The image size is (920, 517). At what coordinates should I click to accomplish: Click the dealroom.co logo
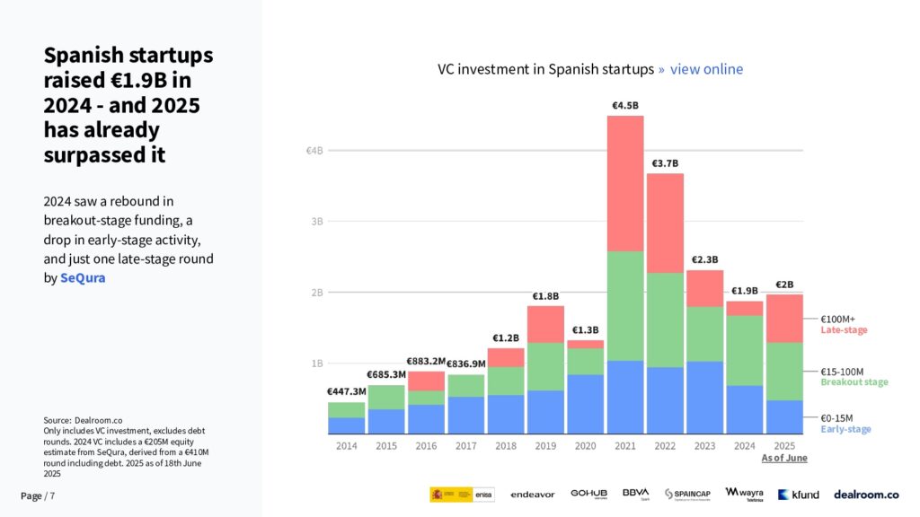tap(866, 495)
